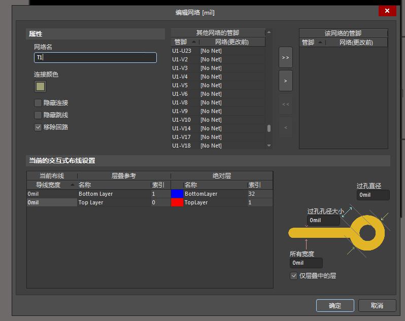Viewport: 405px width, 321px height.
Task: Sort by 导线宽度 column header
Action: [51, 185]
